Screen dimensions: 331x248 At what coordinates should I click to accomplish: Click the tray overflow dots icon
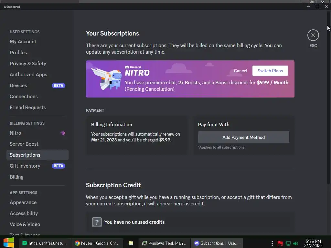[x=272, y=243]
